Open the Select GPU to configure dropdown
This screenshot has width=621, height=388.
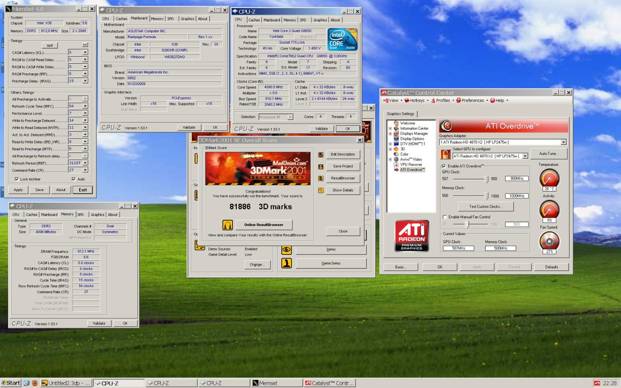pyautogui.click(x=525, y=156)
